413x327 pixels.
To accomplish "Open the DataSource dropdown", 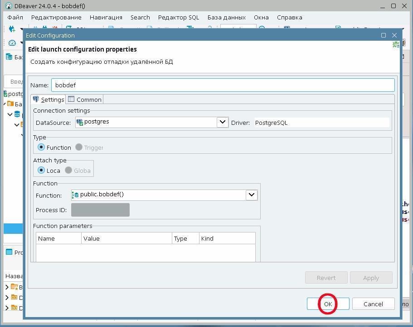I will [222, 122].
